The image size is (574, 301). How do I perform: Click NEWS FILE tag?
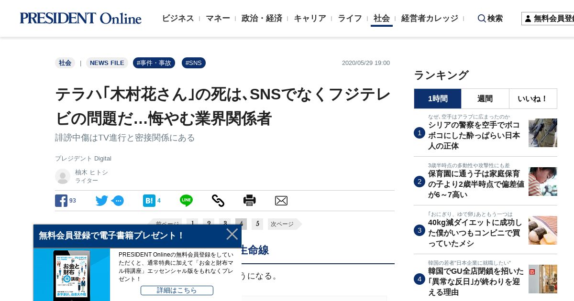tap(107, 63)
